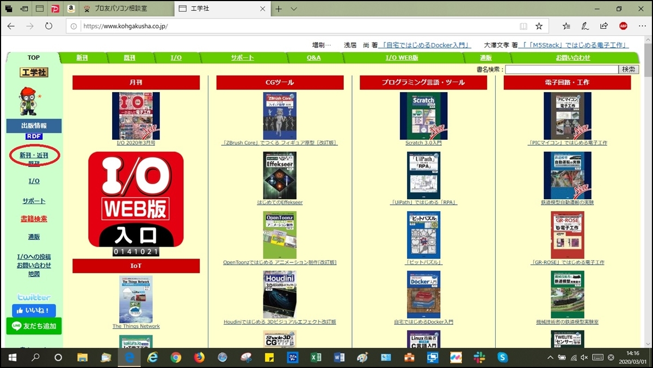
Task: Click the I/Oへの投稿 sidebar link
Action: (34, 256)
